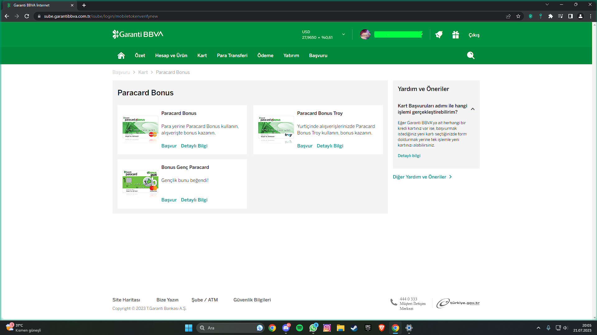597x335 pixels.
Task: Open the Bize Yazın footer link
Action: 167,300
